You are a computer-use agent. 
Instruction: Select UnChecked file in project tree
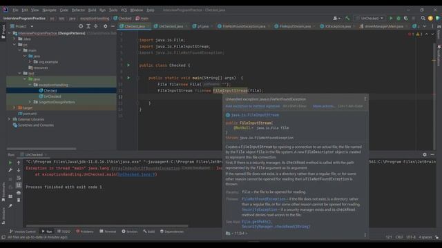tap(52, 96)
